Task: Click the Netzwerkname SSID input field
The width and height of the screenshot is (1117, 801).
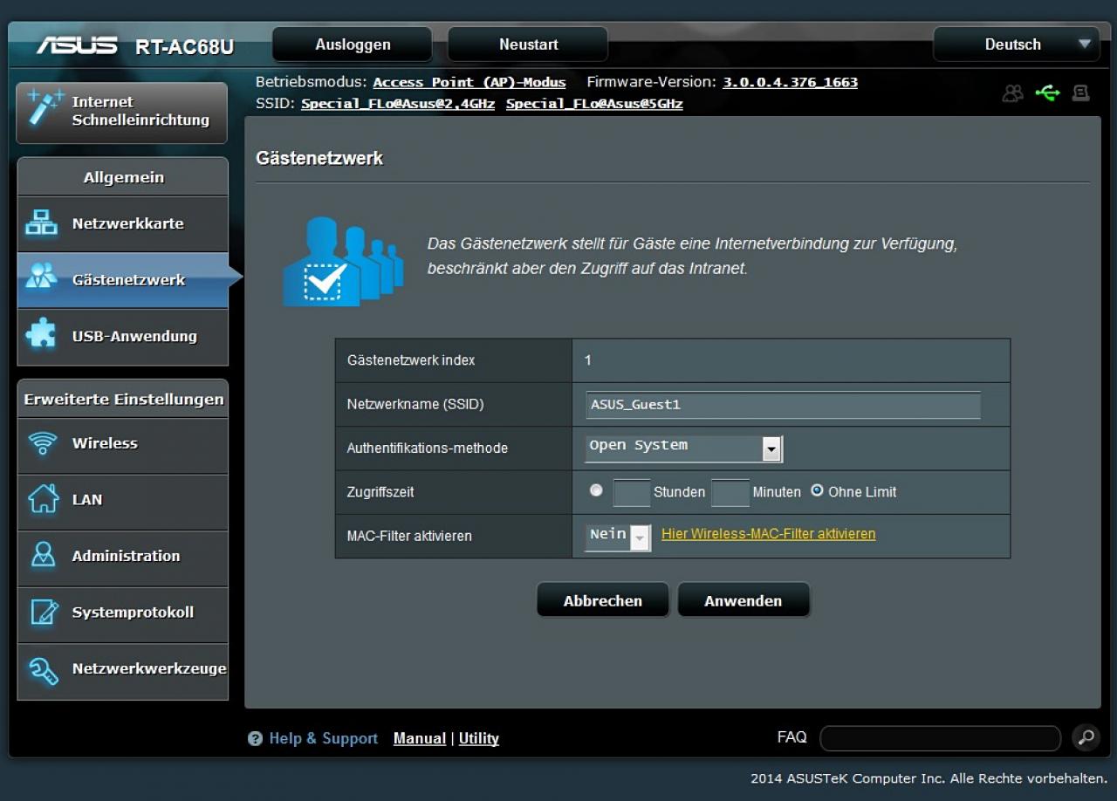Action: tap(784, 405)
